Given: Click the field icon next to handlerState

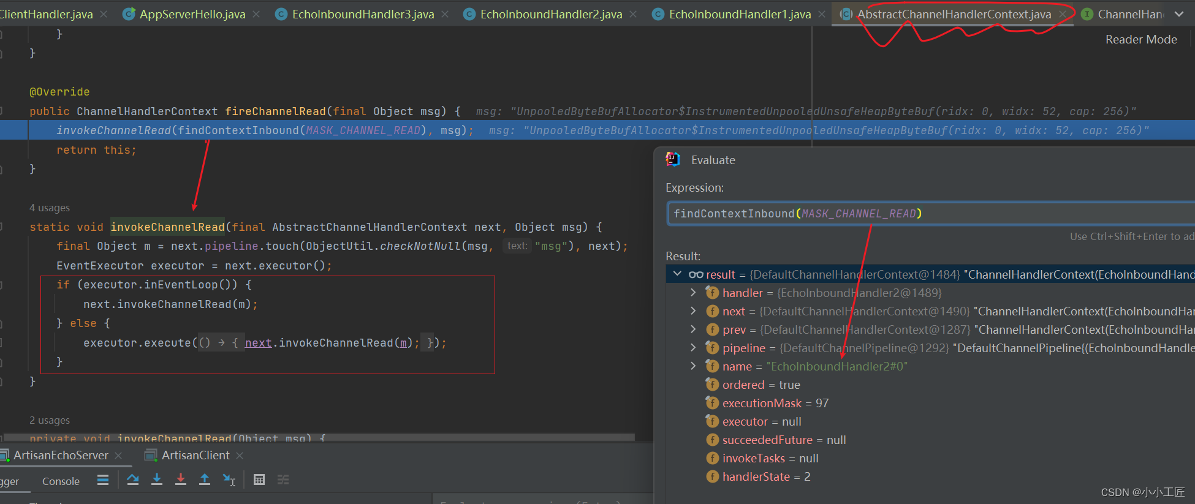Looking at the screenshot, I should [x=712, y=476].
